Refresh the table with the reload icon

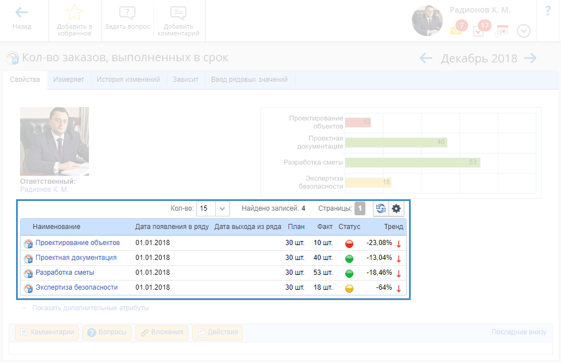381,209
